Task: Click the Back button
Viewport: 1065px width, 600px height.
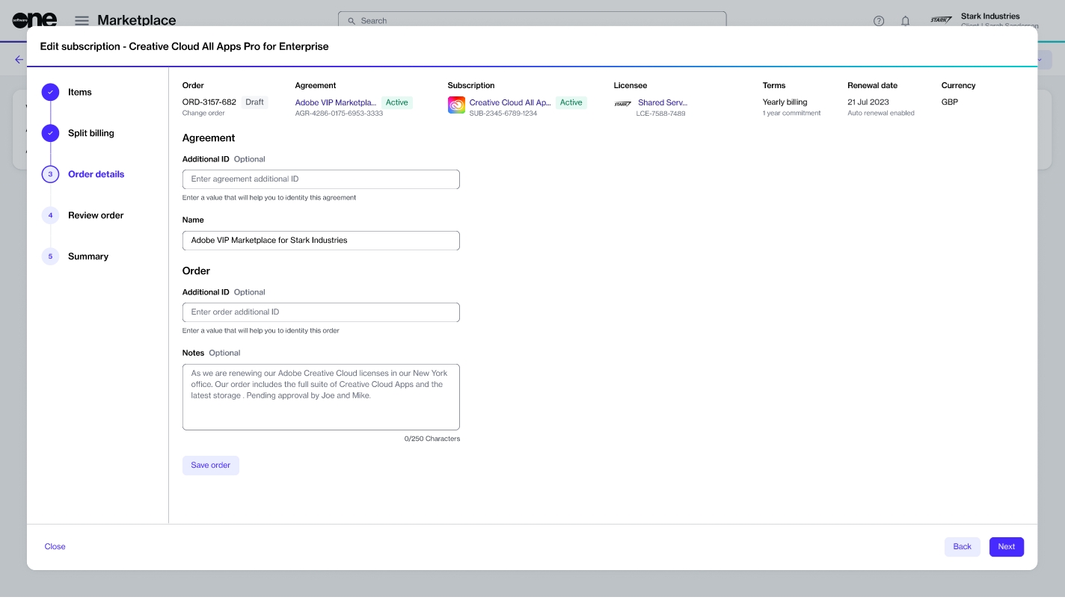Action: click(x=963, y=547)
